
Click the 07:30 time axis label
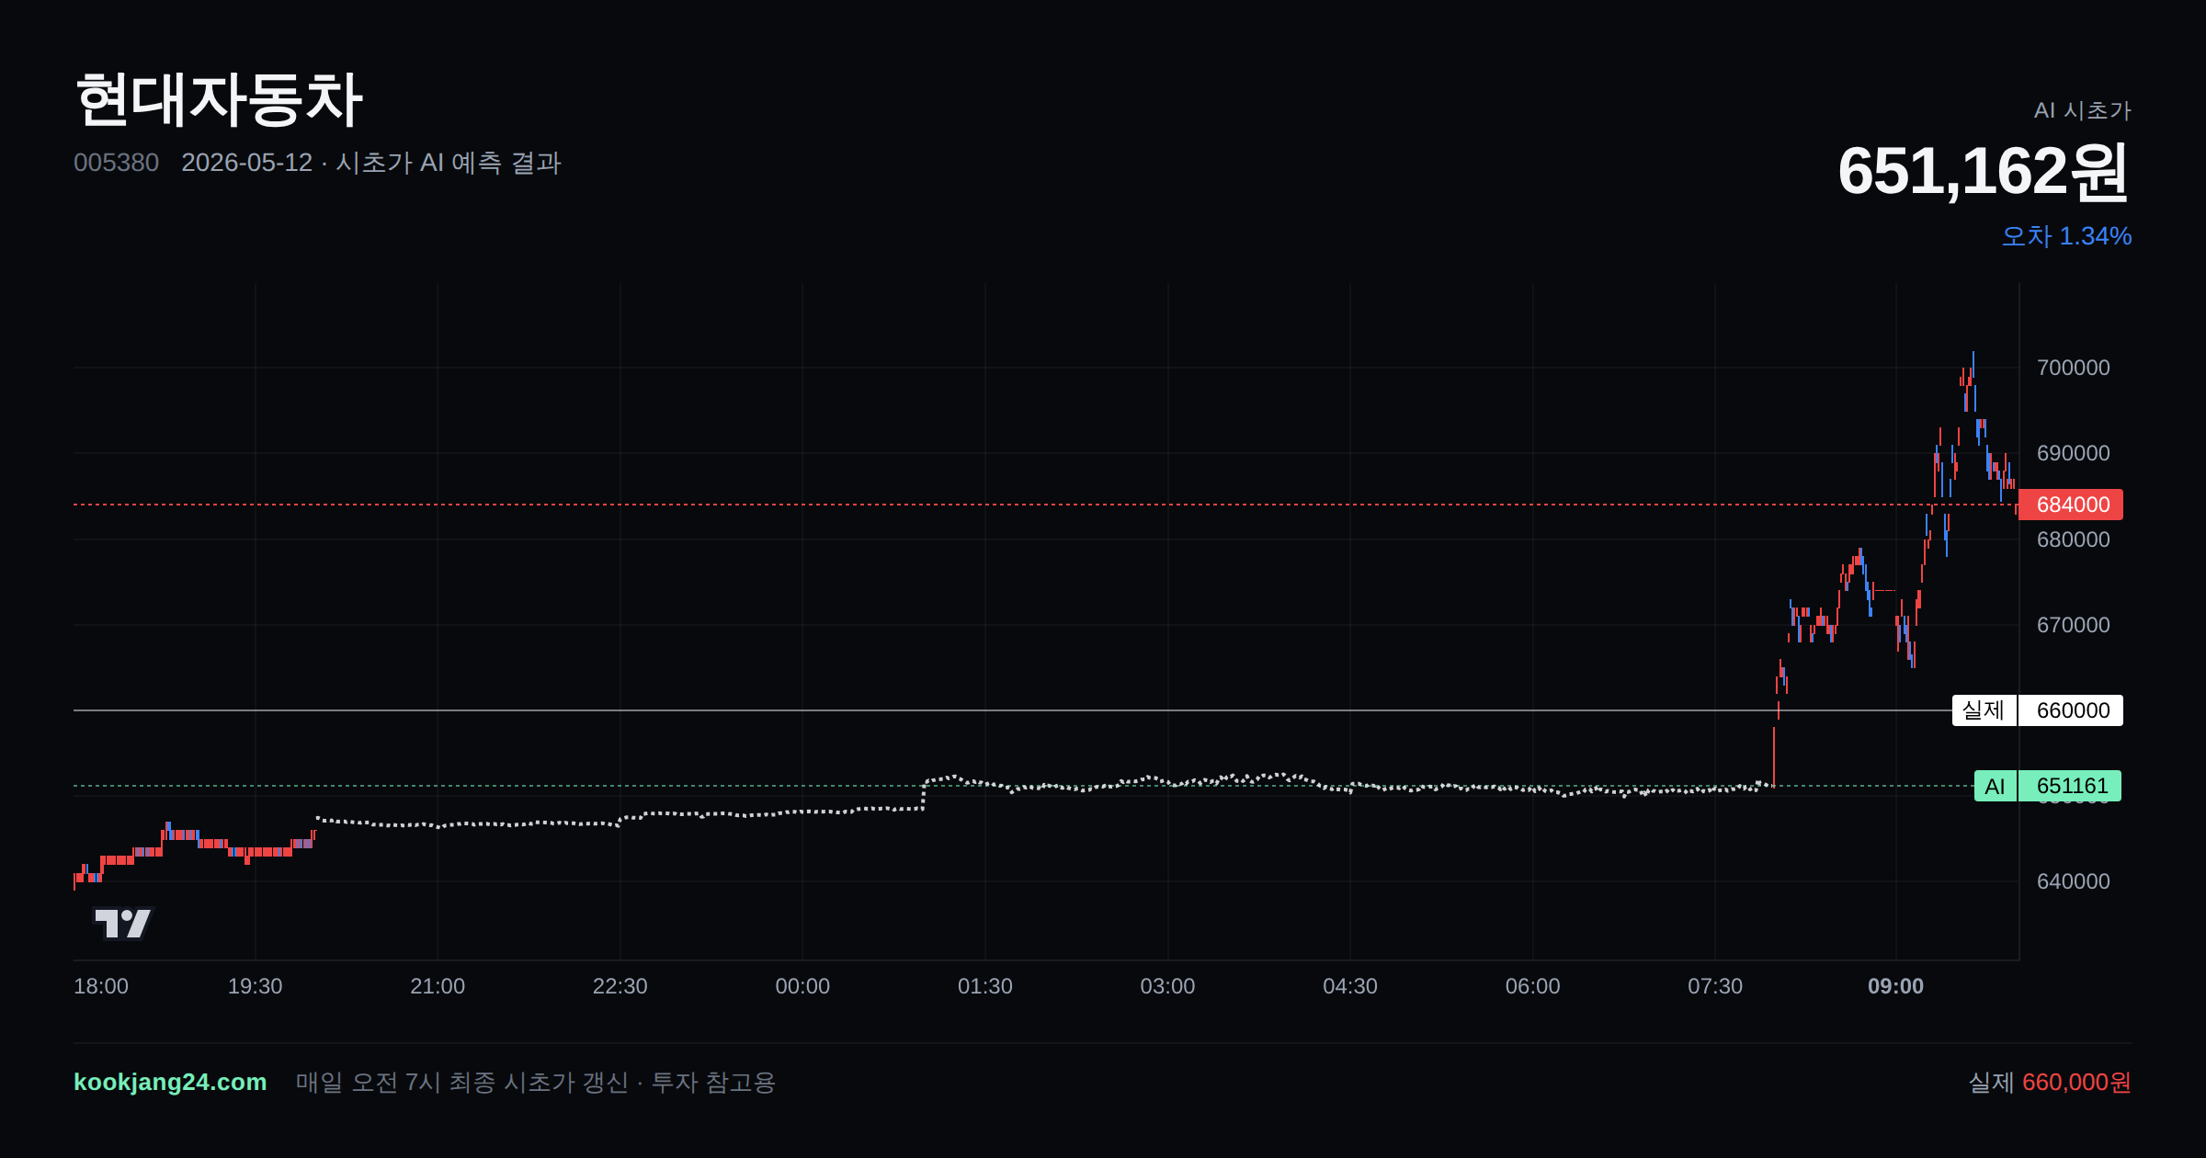click(x=1715, y=986)
